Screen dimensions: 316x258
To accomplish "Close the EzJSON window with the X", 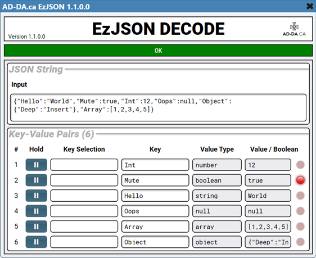I will point(310,6).
